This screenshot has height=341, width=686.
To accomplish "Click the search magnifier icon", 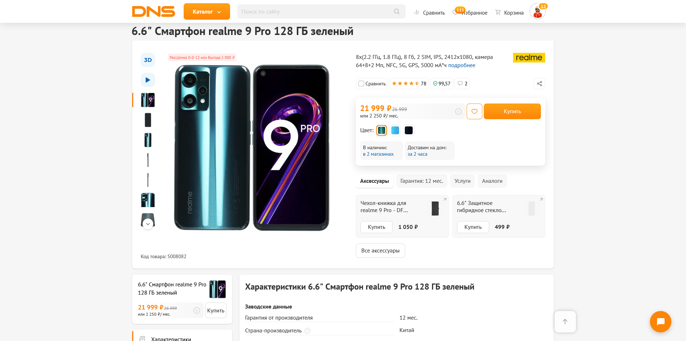I will [397, 12].
